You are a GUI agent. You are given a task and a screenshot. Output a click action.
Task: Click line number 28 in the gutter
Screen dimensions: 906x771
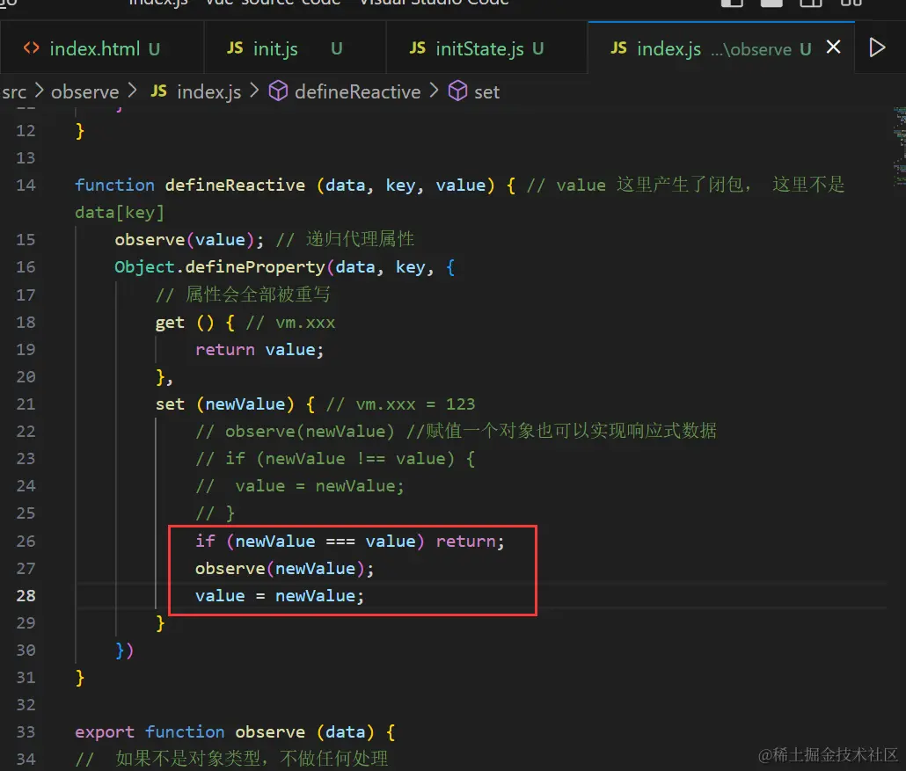[26, 596]
